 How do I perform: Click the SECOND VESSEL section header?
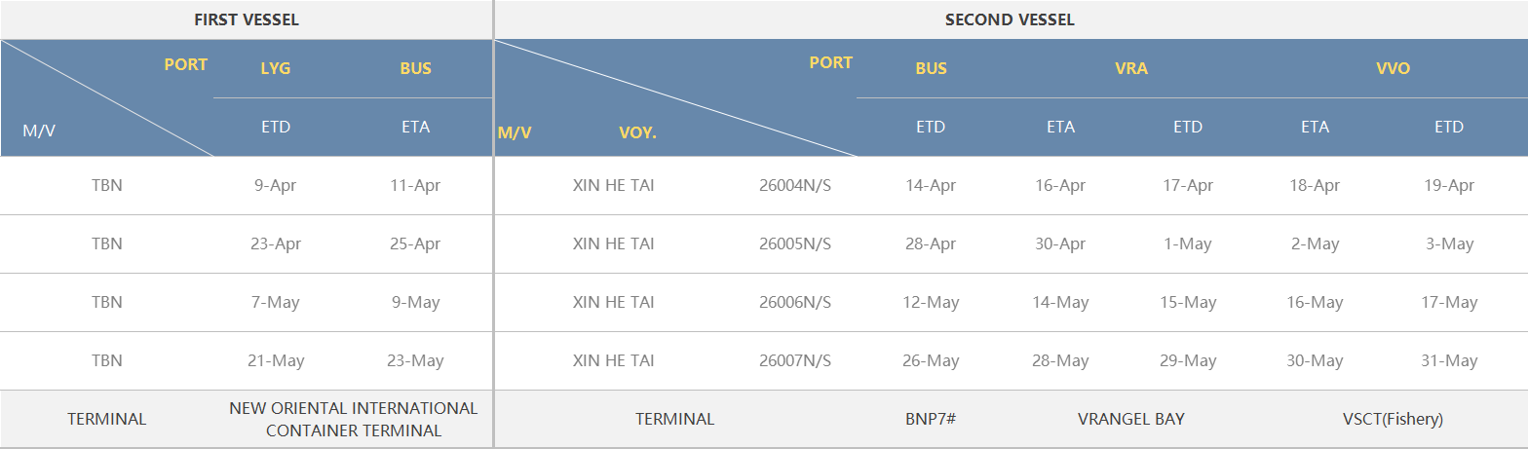click(1010, 19)
